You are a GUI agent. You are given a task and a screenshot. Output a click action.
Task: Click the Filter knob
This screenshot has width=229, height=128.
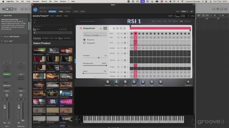116,82
